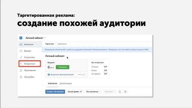Click the download icon button

point(120,92)
